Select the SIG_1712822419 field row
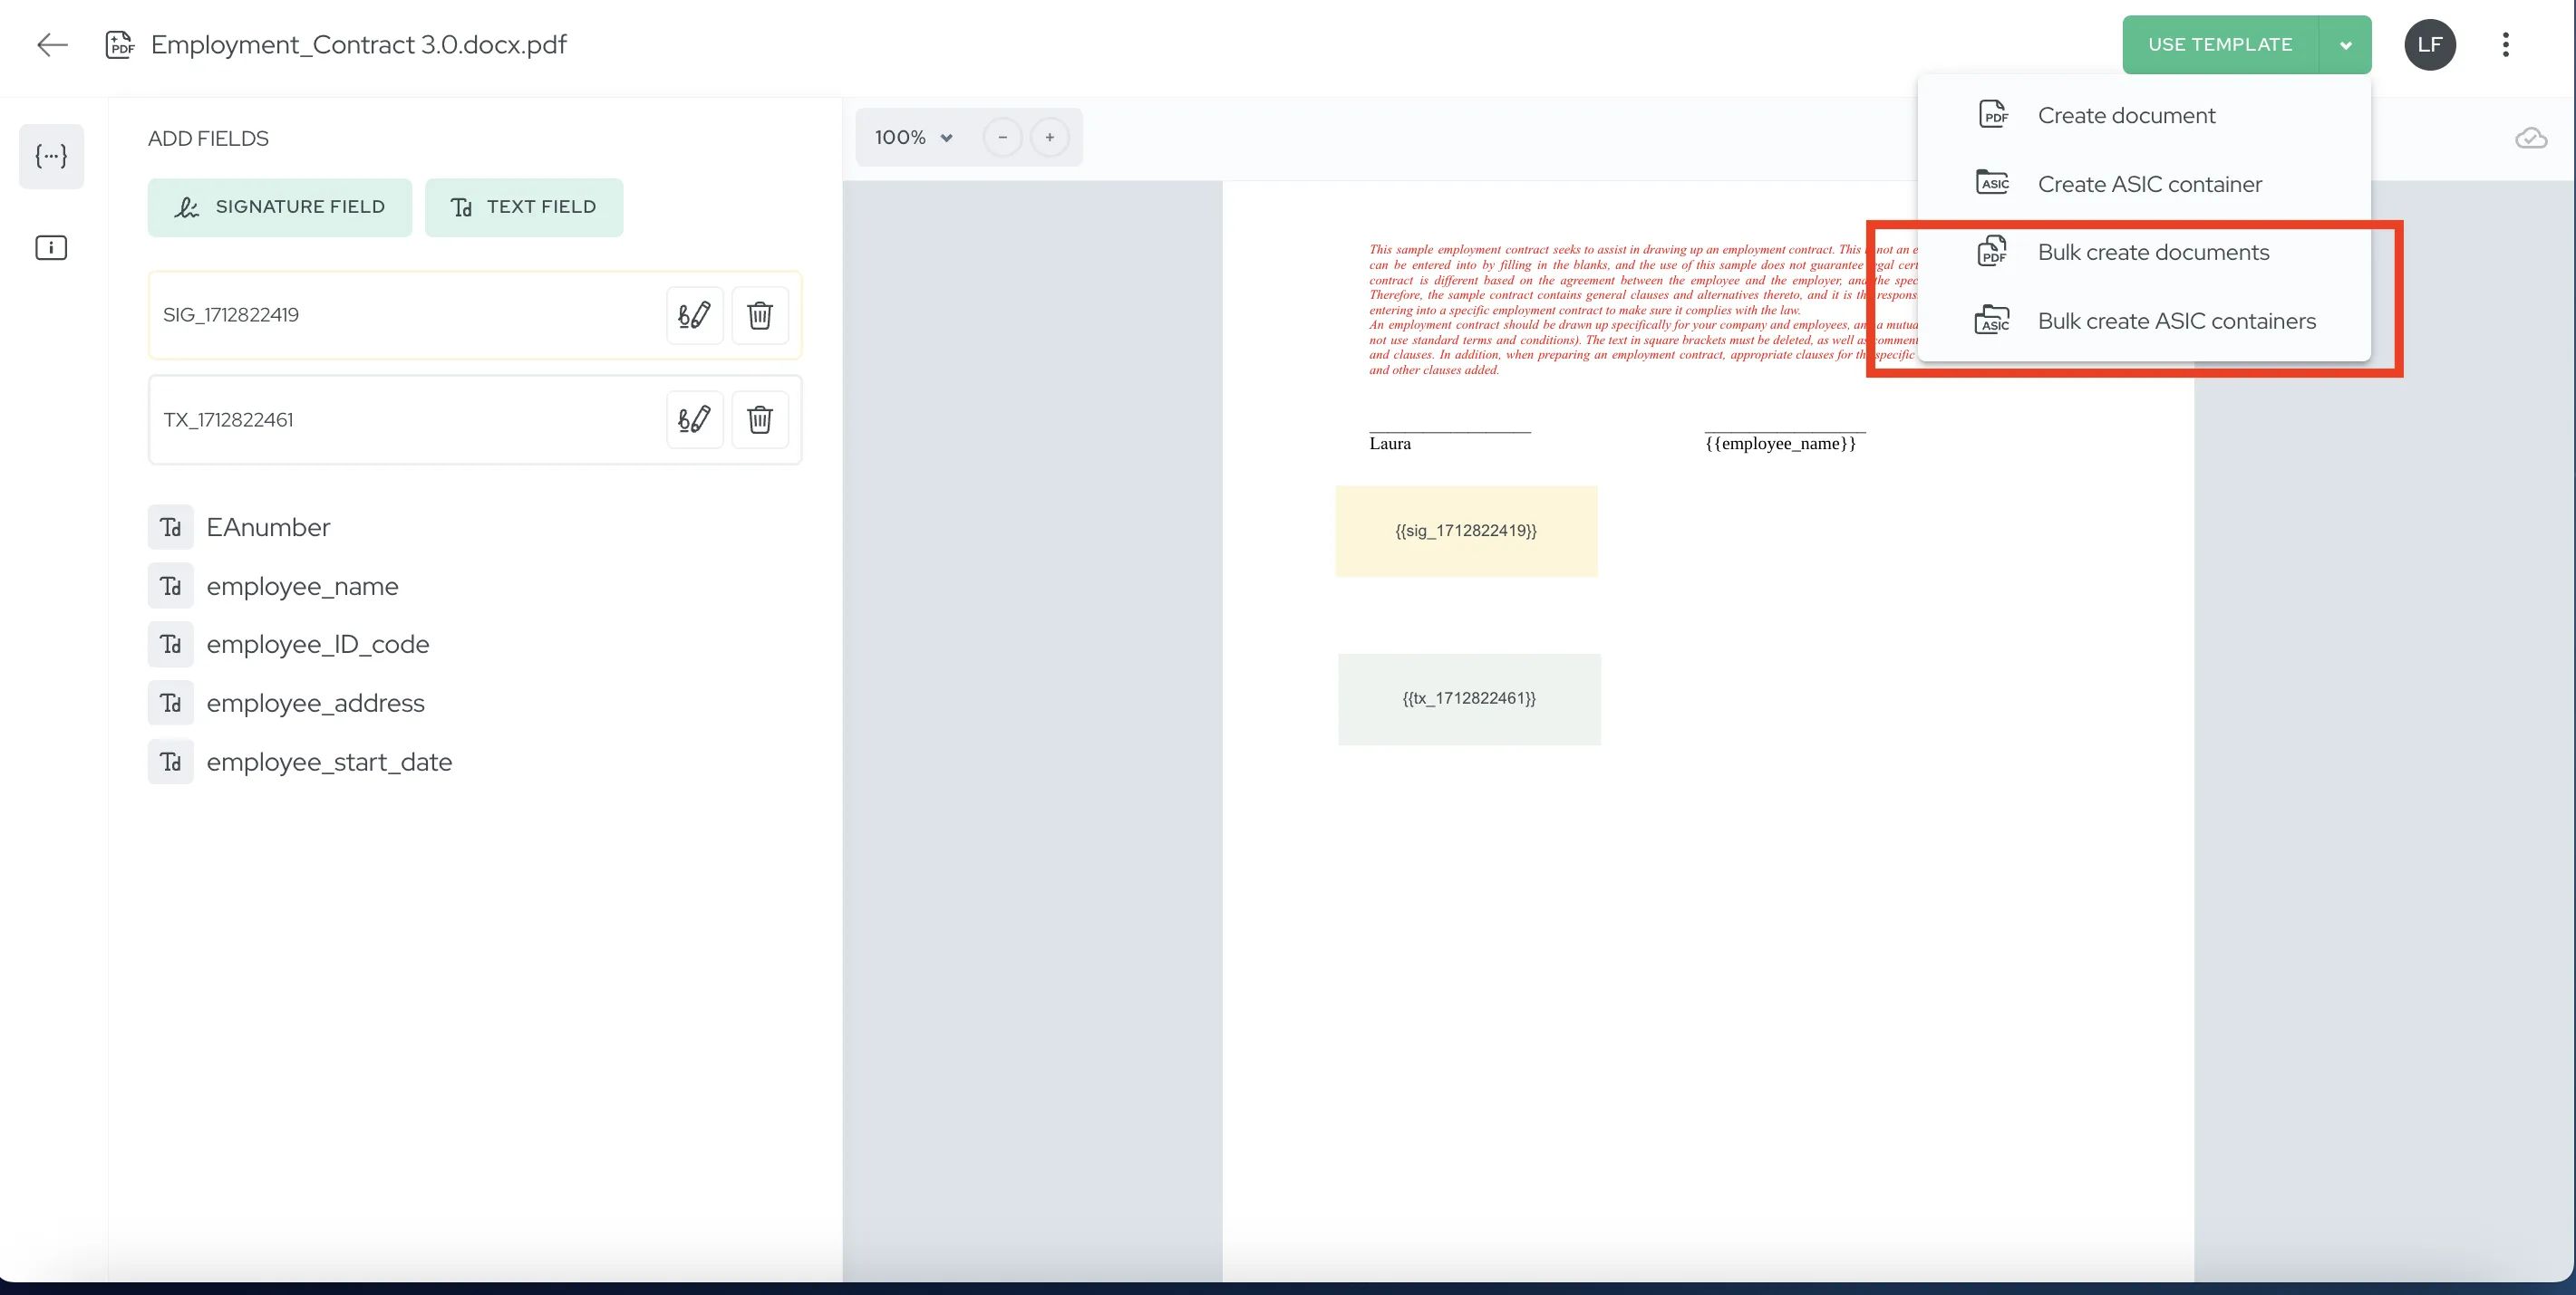Image resolution: width=2576 pixels, height=1295 pixels. tap(475, 315)
